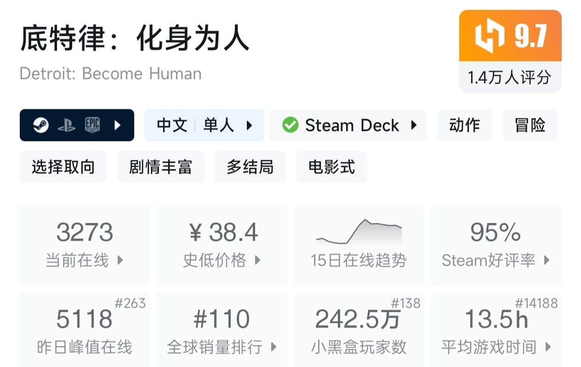Click the Epic Games platform icon
The width and height of the screenshot is (581, 367).
92,125
